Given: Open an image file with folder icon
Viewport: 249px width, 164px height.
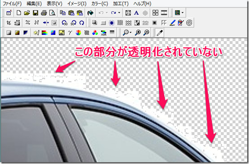Looking at the screenshot, I should [x=27, y=13].
